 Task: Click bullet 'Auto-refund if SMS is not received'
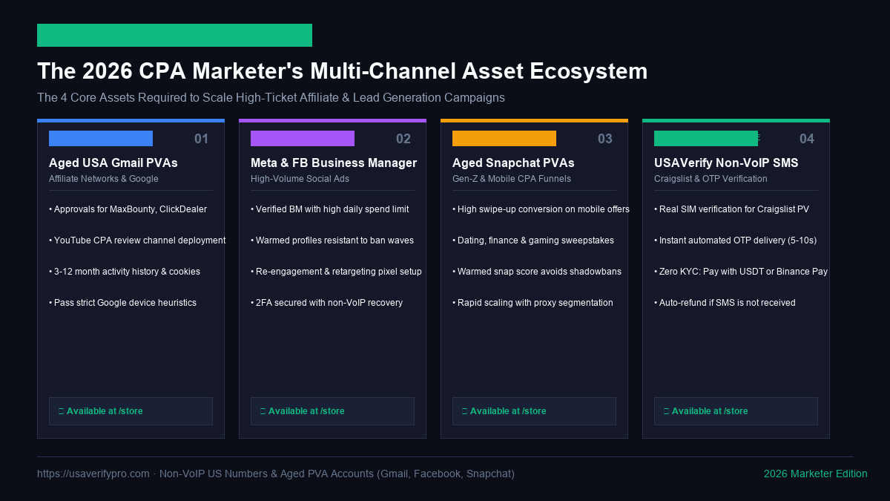(x=725, y=303)
